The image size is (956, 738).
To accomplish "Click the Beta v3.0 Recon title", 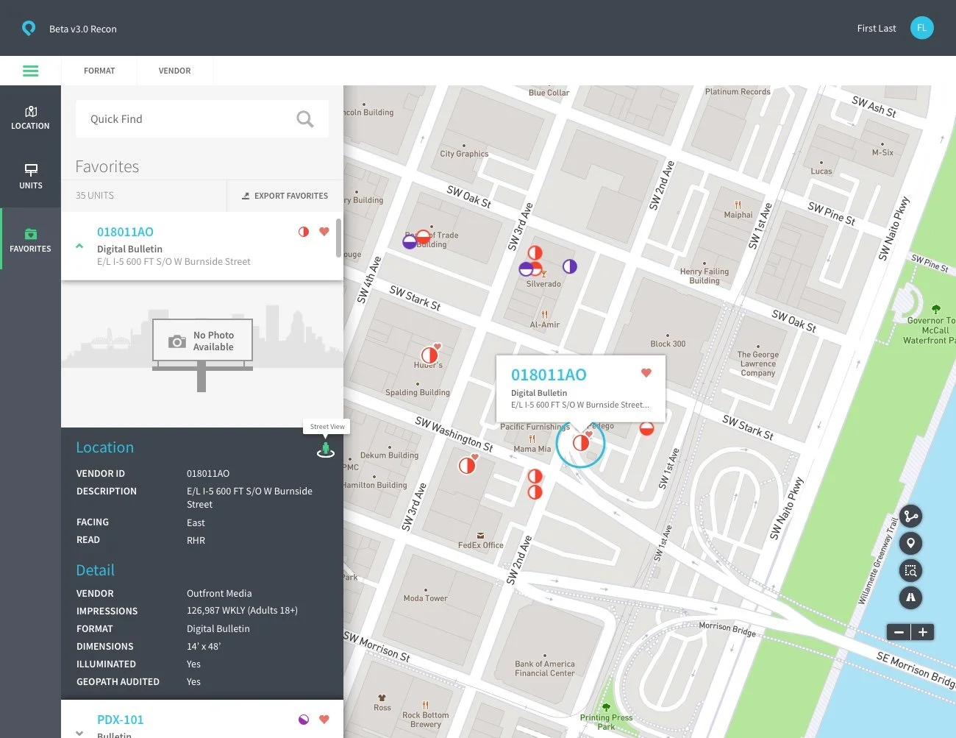I will pyautogui.click(x=83, y=29).
